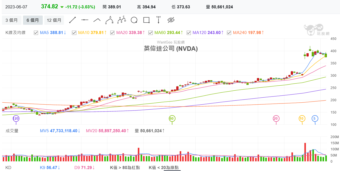The image size is (340, 171).
Task: Uncheck the MA60 moving average checkbox
Action: (x=151, y=33)
